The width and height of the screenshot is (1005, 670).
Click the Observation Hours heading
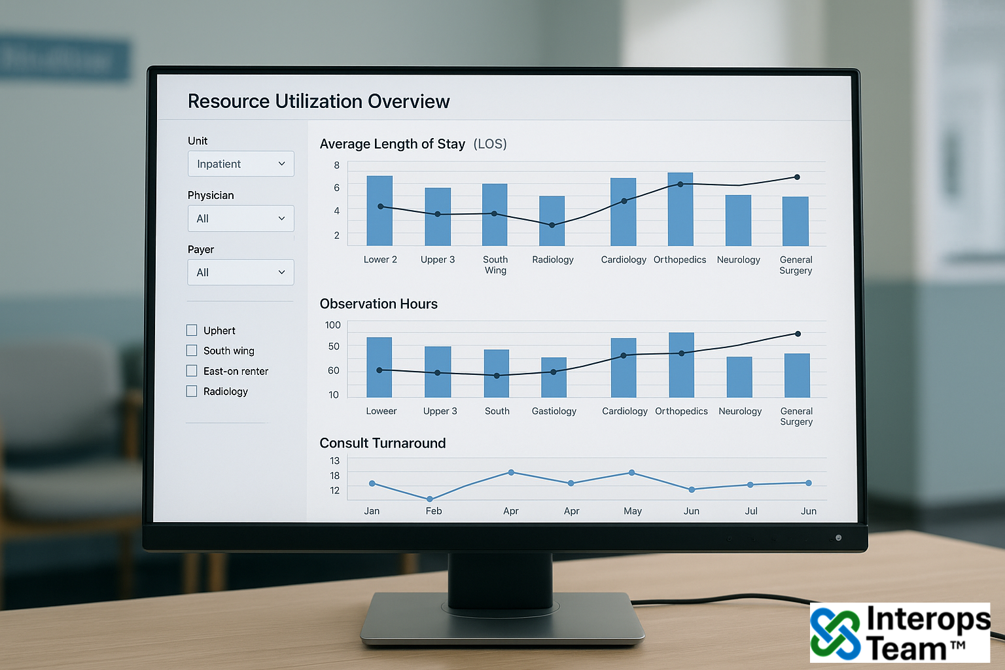[x=379, y=304]
